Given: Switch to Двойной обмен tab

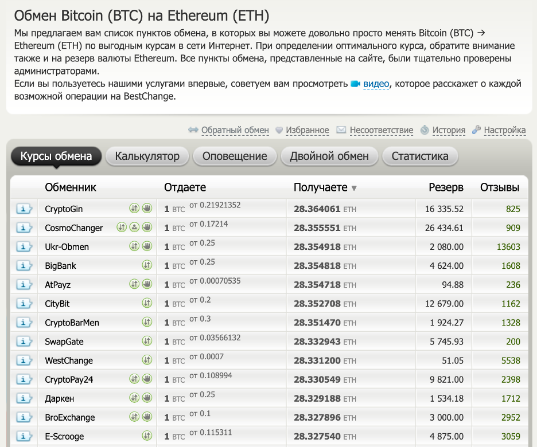Looking at the screenshot, I should tap(329, 156).
